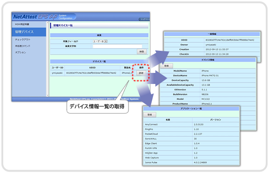Click the 詳細 button for ymiyazaki device

(141, 73)
